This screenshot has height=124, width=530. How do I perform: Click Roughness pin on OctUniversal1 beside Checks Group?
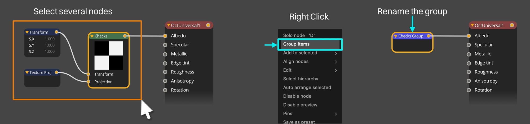[x=469, y=72]
